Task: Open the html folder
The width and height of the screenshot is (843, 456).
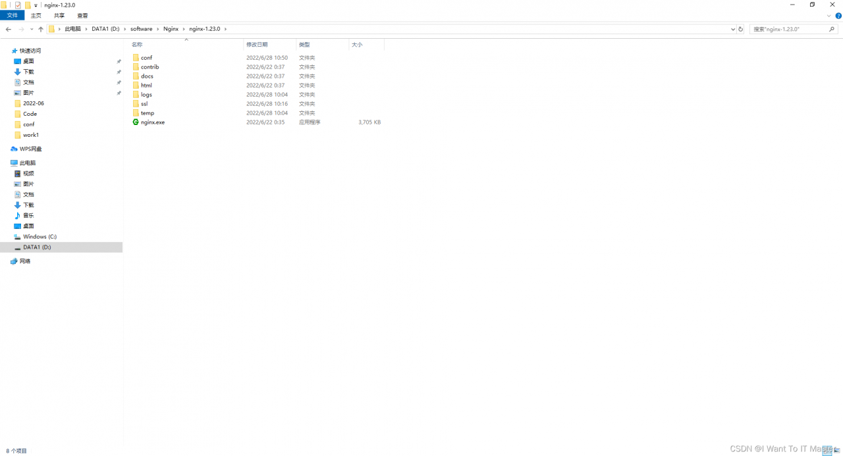Action: coord(146,86)
